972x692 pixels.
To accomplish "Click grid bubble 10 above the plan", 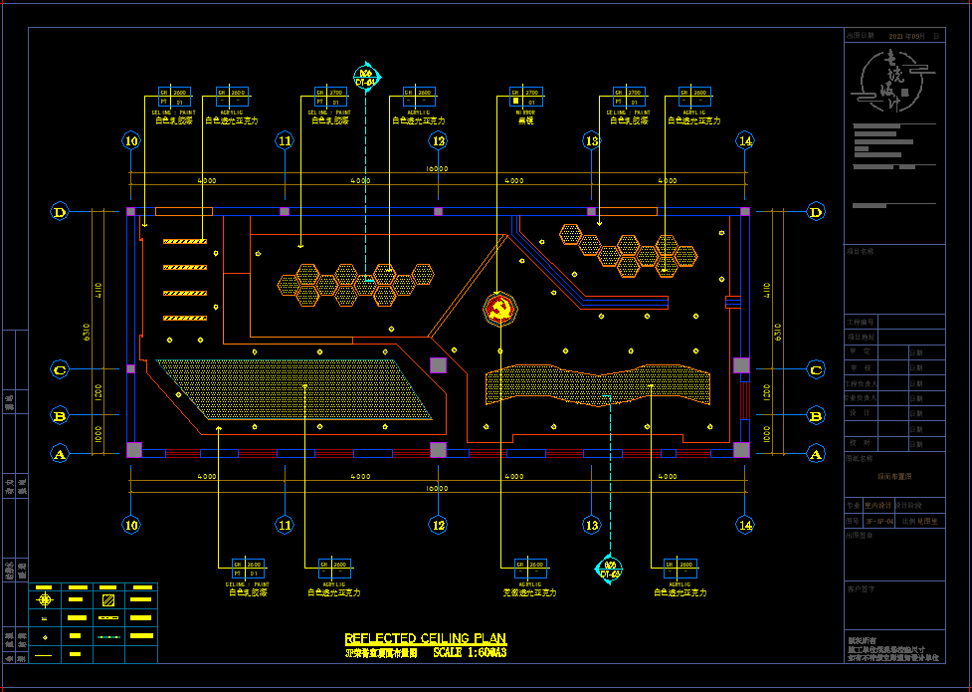I will (x=131, y=140).
